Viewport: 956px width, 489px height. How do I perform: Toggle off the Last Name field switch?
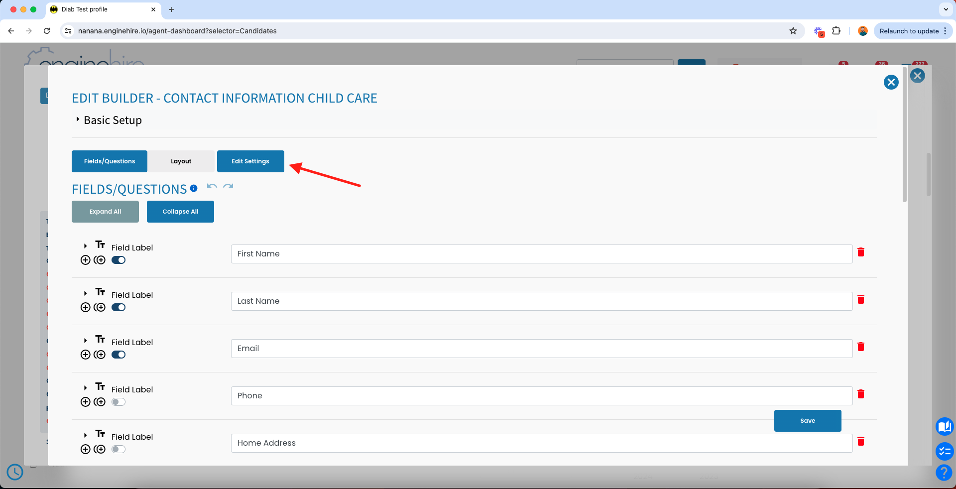119,307
